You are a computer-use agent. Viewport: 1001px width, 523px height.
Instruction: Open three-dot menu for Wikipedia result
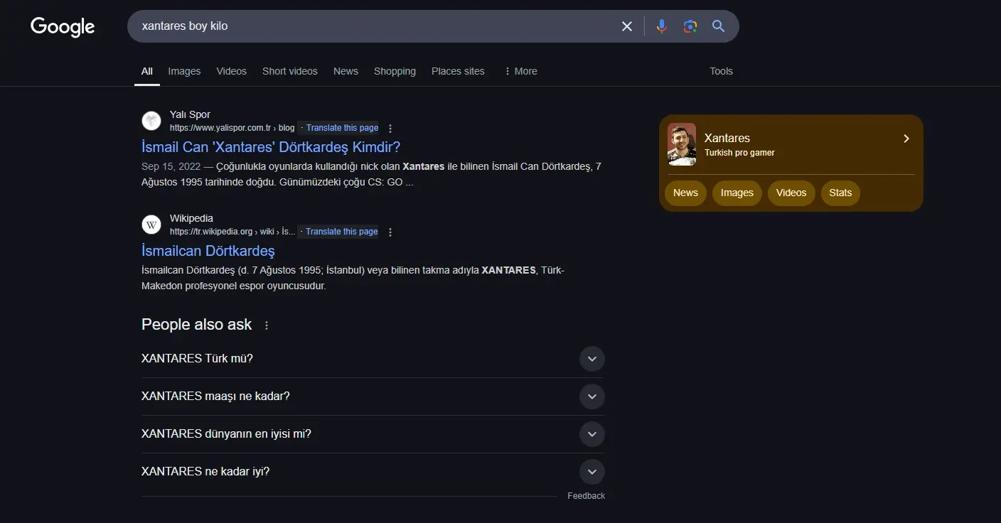[390, 232]
